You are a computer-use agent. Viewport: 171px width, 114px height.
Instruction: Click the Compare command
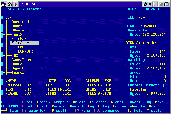pos(61,102)
